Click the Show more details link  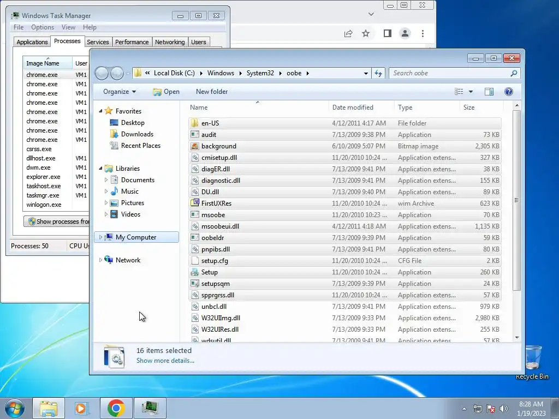point(165,361)
